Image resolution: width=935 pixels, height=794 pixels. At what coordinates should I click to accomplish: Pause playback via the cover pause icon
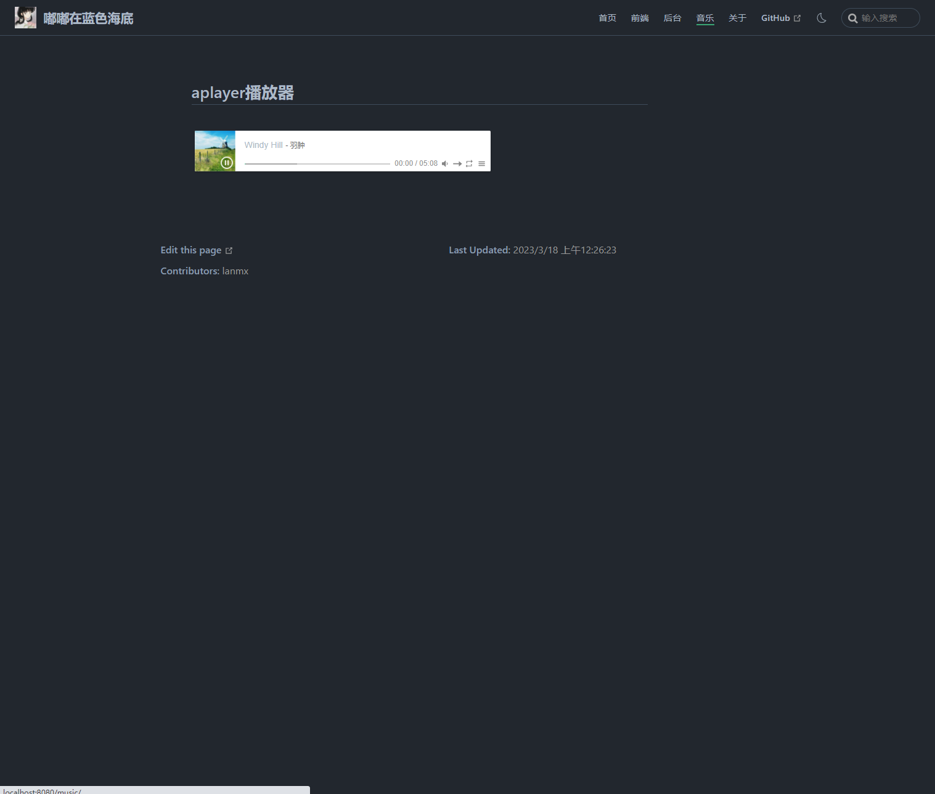[226, 163]
